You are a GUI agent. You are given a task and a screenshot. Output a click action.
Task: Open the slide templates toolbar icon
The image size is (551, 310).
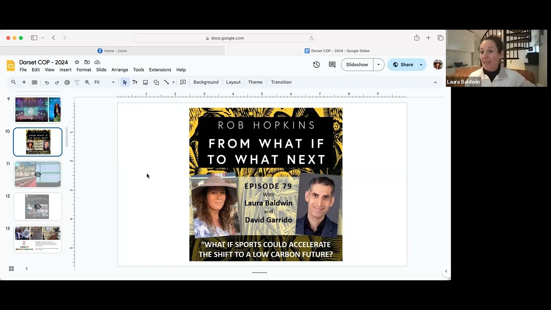[x=34, y=82]
